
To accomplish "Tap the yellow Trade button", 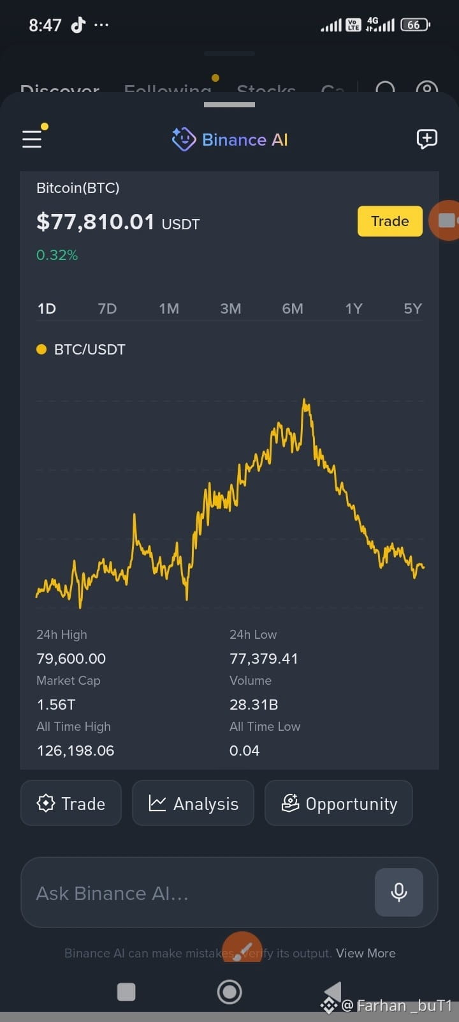I will tap(390, 221).
